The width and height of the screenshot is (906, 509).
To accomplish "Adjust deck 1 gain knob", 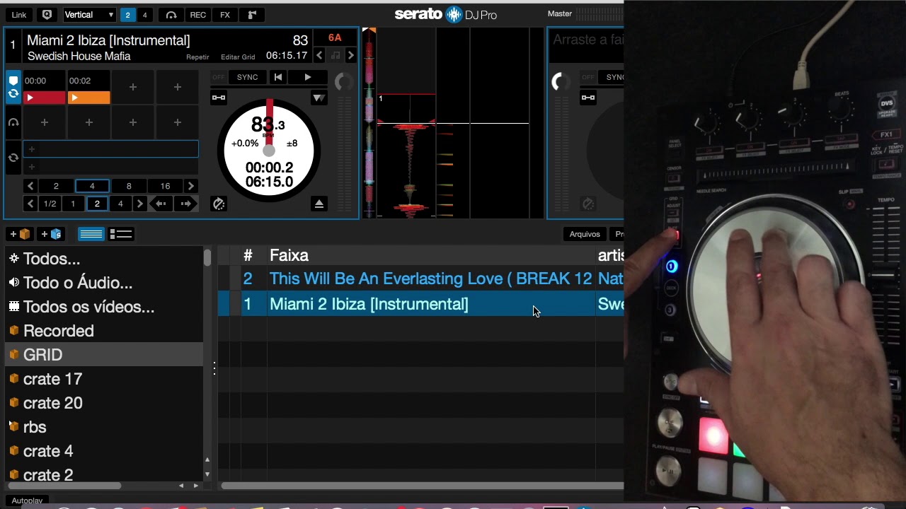I will tap(343, 82).
